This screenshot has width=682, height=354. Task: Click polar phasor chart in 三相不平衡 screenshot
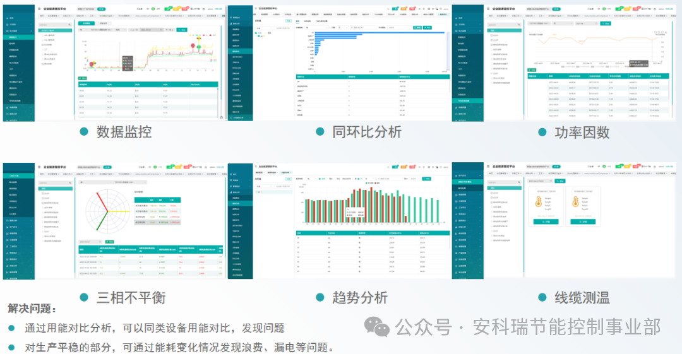coord(108,211)
